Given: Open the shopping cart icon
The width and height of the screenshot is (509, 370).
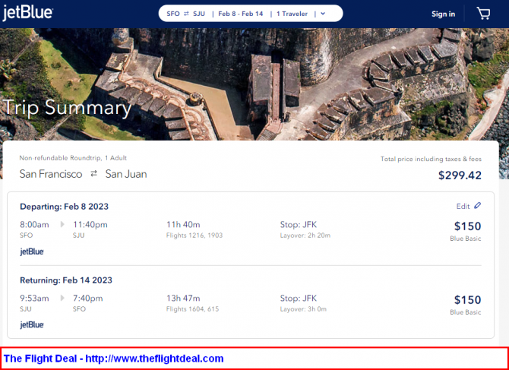Looking at the screenshot, I should [483, 14].
